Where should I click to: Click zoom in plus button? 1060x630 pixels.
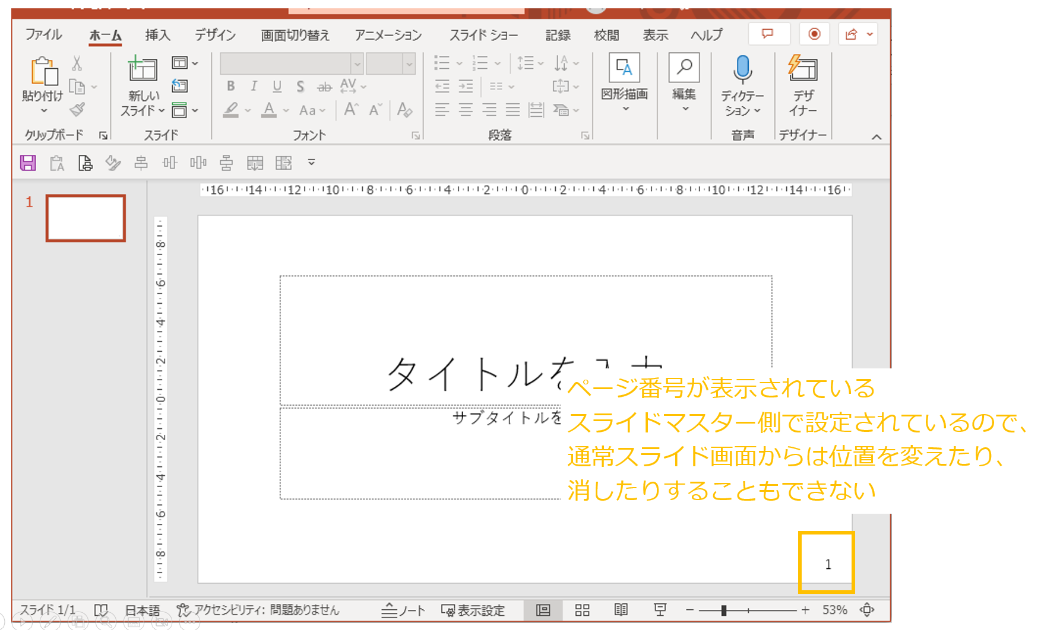805,610
